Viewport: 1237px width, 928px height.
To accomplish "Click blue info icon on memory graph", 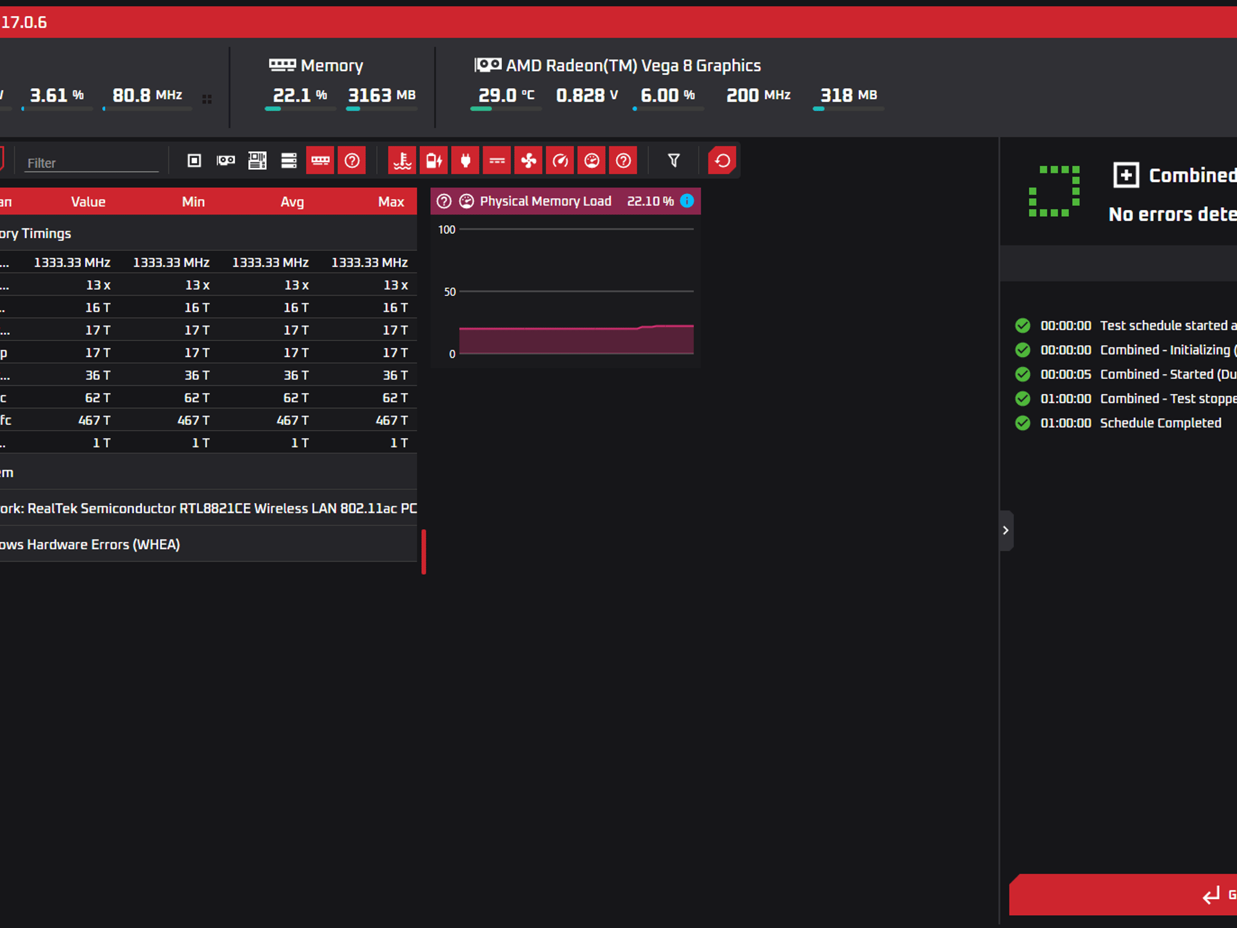I will click(x=687, y=201).
